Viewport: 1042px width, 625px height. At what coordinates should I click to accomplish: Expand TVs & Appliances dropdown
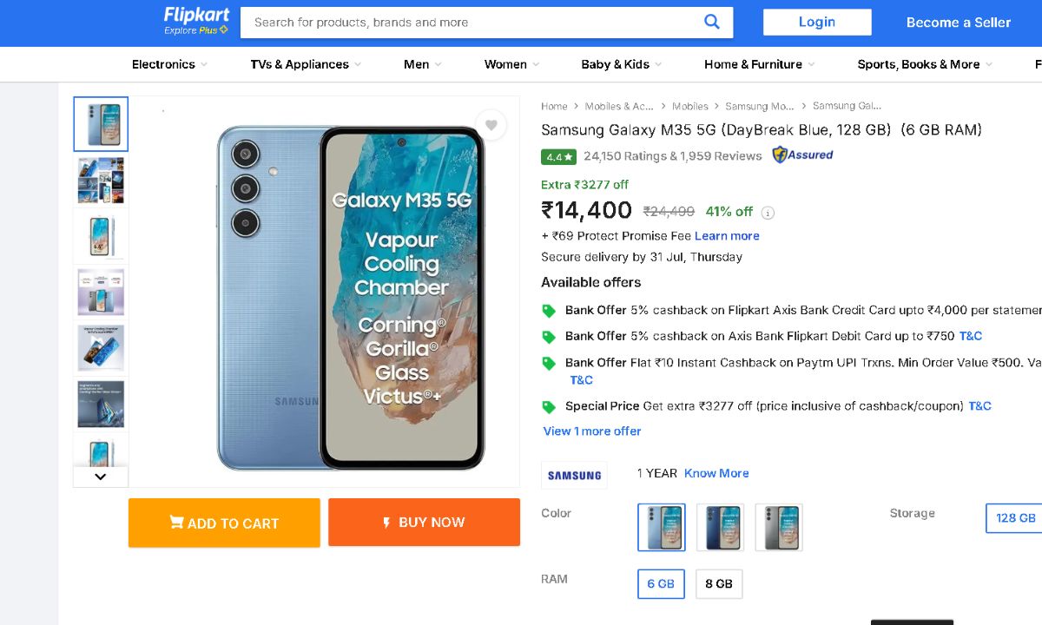[x=306, y=64]
